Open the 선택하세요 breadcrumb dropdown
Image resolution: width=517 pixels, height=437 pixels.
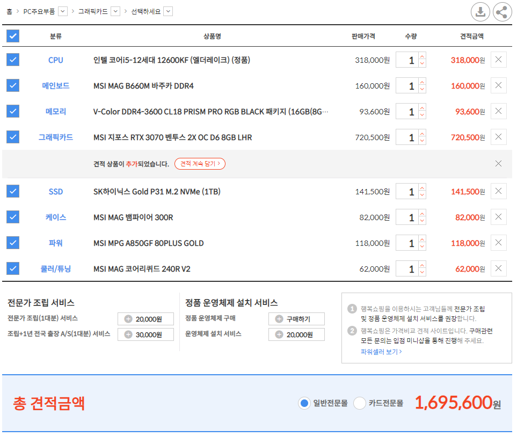pyautogui.click(x=168, y=12)
